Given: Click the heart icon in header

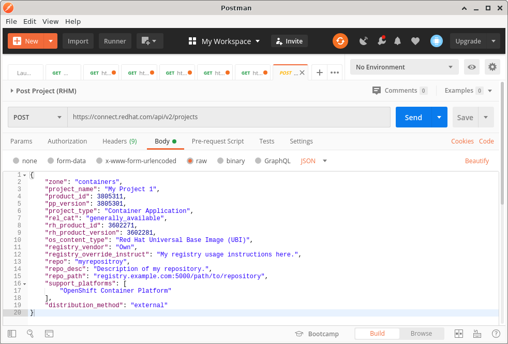Looking at the screenshot, I should coord(415,41).
